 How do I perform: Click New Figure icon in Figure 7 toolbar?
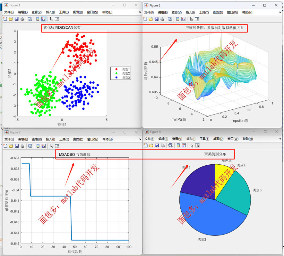pos(5,146)
